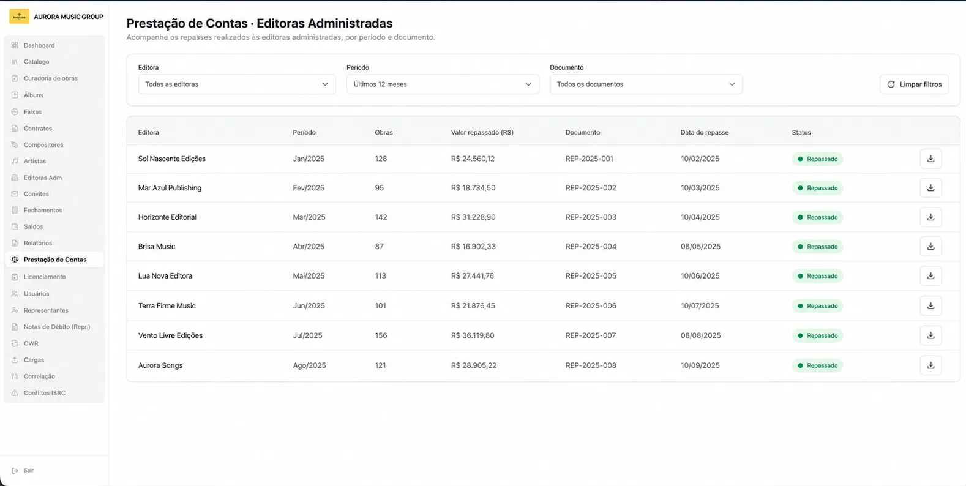Open Conflitos ISRC page

(x=54, y=393)
